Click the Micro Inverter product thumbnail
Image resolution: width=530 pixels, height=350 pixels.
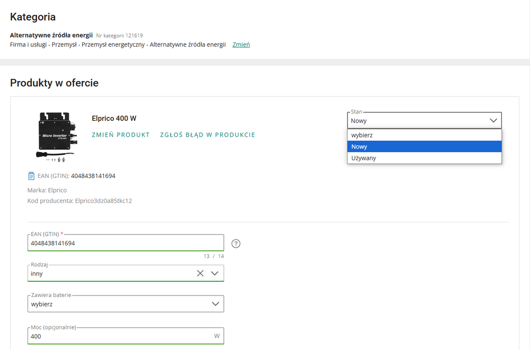[55, 136]
